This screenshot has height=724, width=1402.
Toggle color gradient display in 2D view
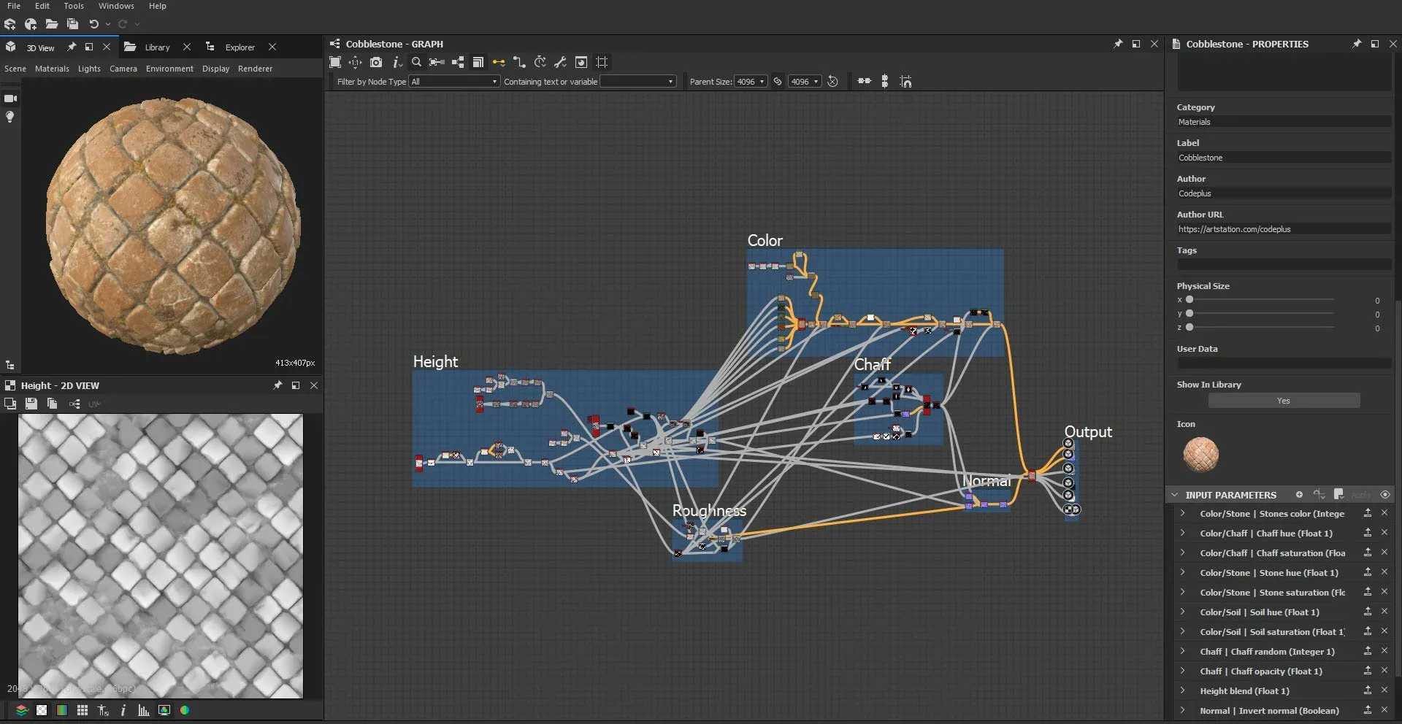[x=62, y=710]
